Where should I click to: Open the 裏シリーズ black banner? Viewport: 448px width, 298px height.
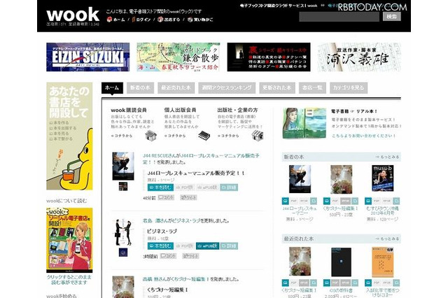[x=269, y=57]
